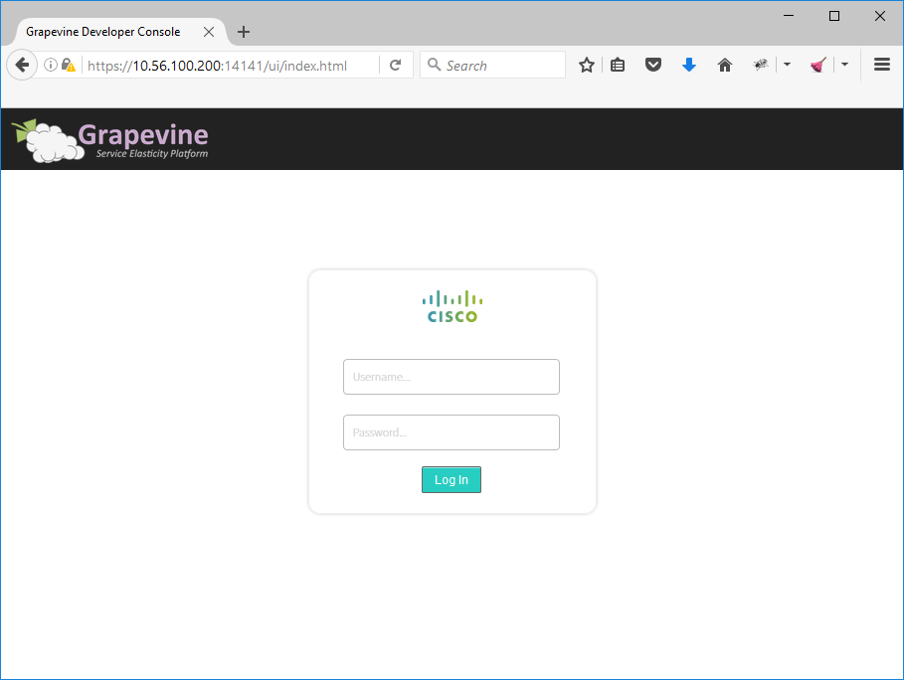904x680 pixels.
Task: Click the magnifier icon in Search box
Action: [x=435, y=65]
